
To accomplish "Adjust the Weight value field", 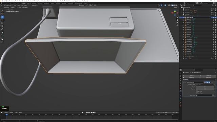I will 205,87.
